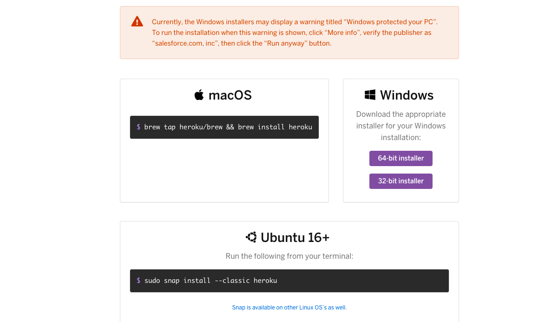
Task: Select the macOS heading text
Action: coord(231,95)
